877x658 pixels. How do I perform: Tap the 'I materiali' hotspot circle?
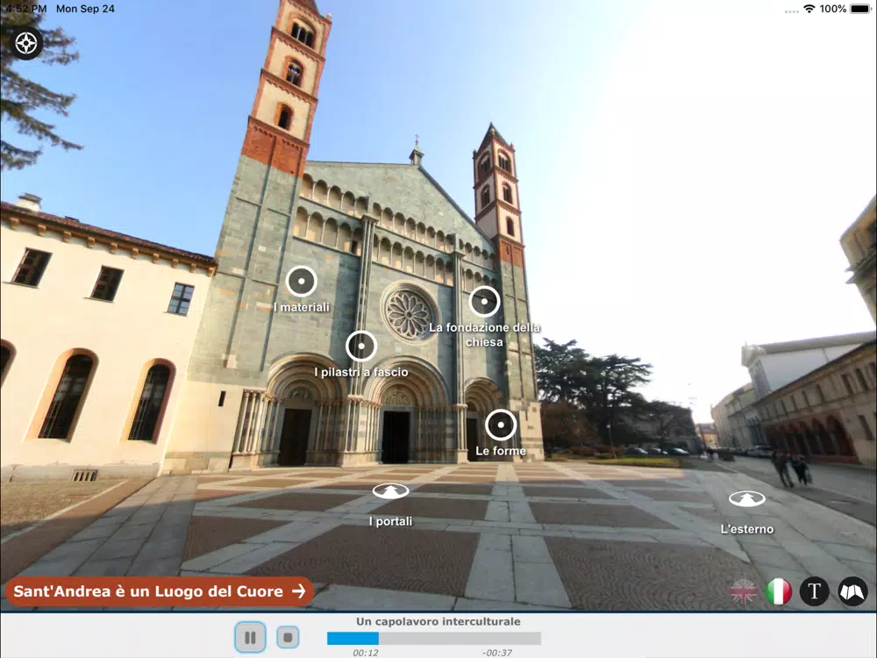pos(302,281)
